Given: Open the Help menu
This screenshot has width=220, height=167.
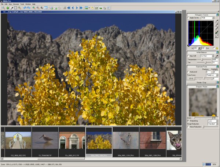Looking at the screenshot, I should 34,4.
